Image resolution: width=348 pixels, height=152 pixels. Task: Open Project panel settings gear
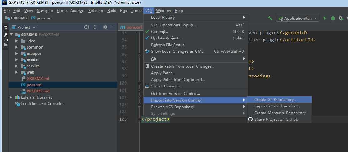[x=105, y=27]
